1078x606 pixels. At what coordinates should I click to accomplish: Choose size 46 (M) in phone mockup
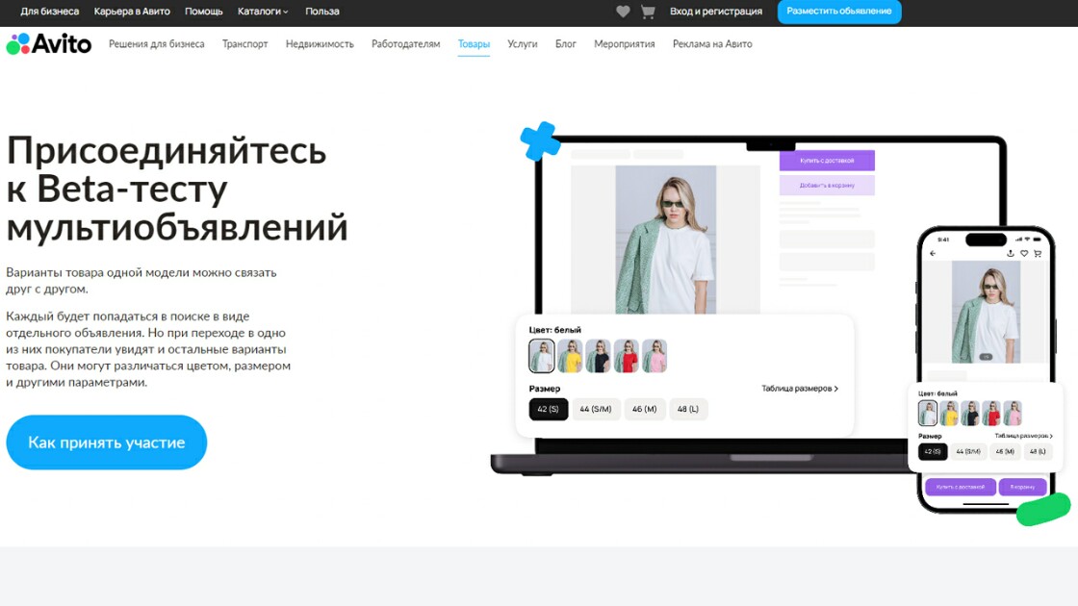click(1005, 451)
